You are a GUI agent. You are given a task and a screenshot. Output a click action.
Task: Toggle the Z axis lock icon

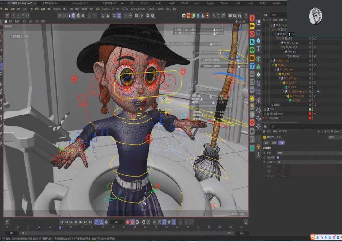23,15
